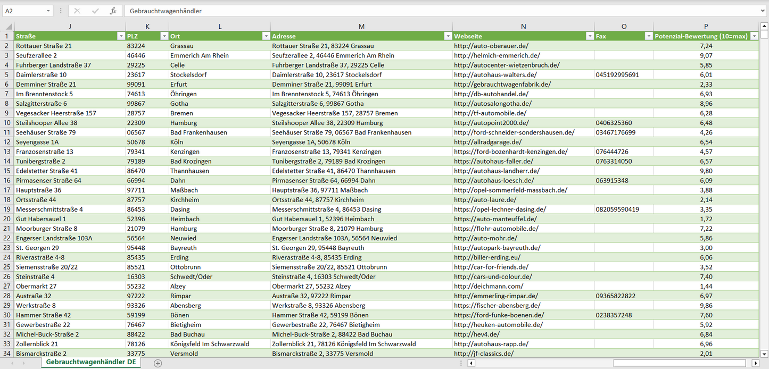Click into the formula bar text field
Screen dimensions: 769x369
tap(426, 11)
